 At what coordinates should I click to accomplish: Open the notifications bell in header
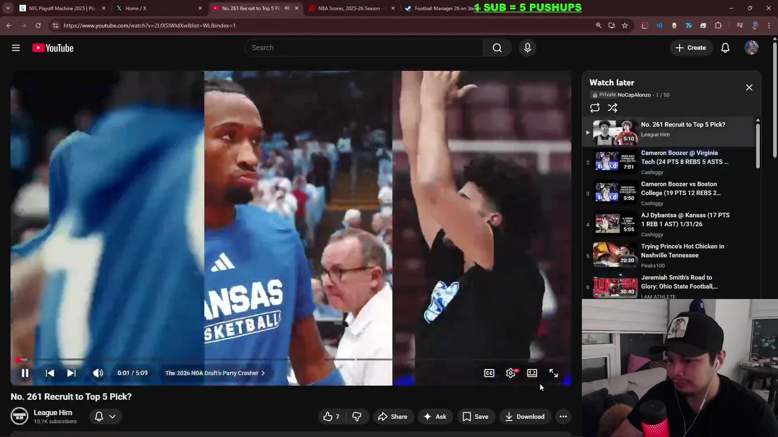point(725,48)
